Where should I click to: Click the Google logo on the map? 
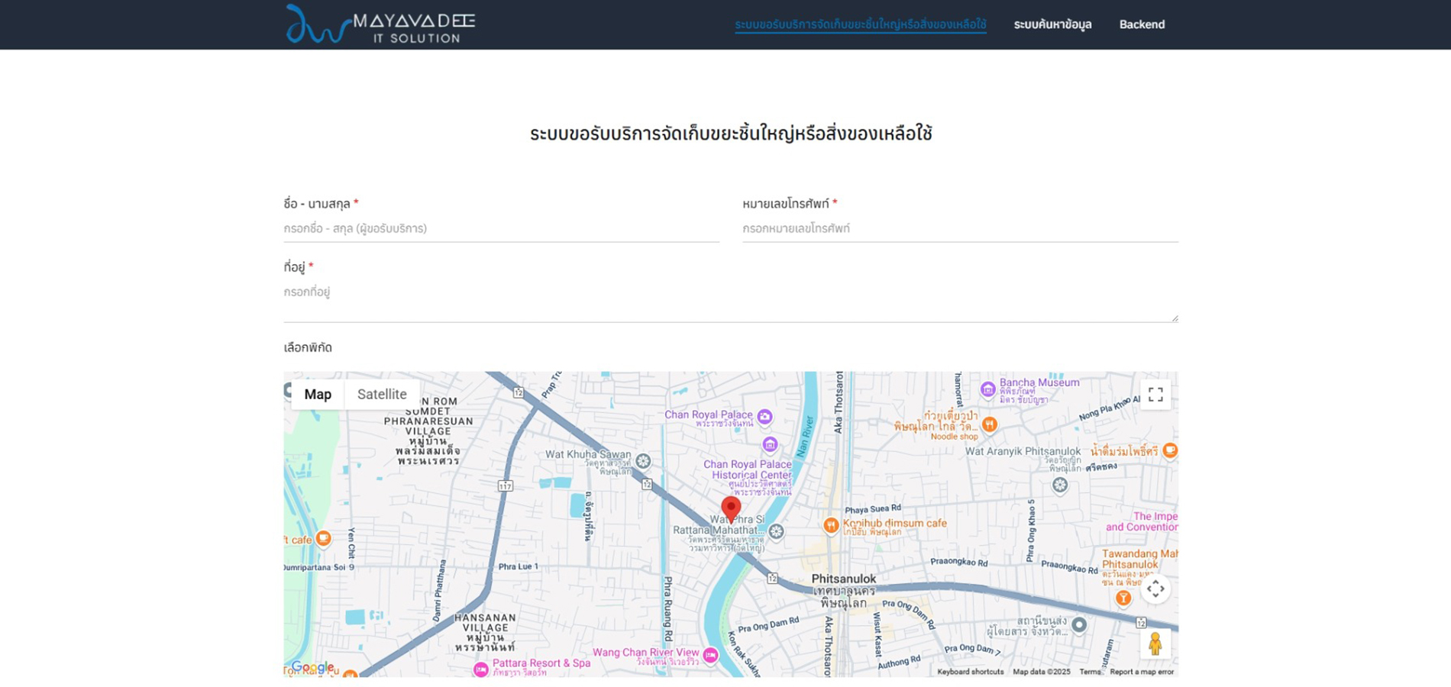click(x=314, y=666)
